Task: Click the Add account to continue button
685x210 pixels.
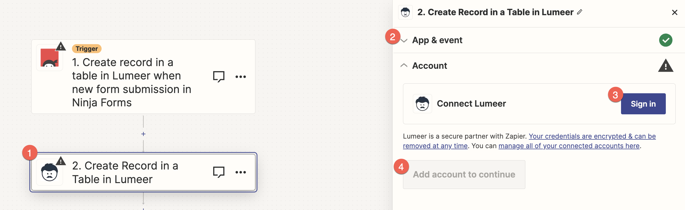Action: click(464, 175)
